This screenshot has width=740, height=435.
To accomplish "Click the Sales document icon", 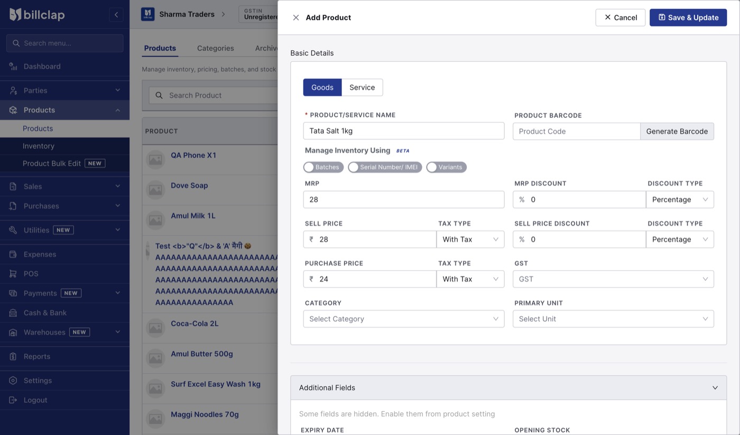I will (x=13, y=187).
